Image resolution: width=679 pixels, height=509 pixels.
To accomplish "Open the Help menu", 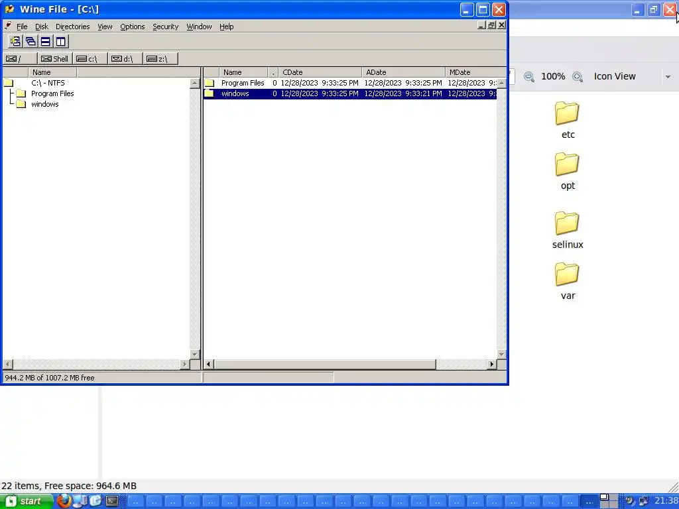I will [x=227, y=27].
